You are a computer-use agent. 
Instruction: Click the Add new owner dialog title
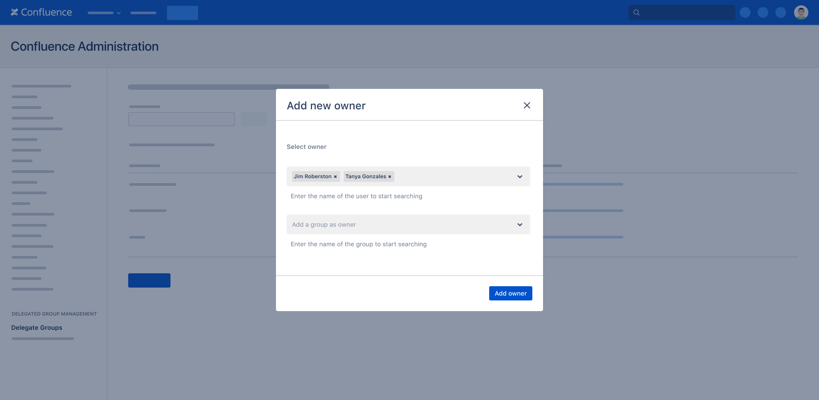(326, 106)
